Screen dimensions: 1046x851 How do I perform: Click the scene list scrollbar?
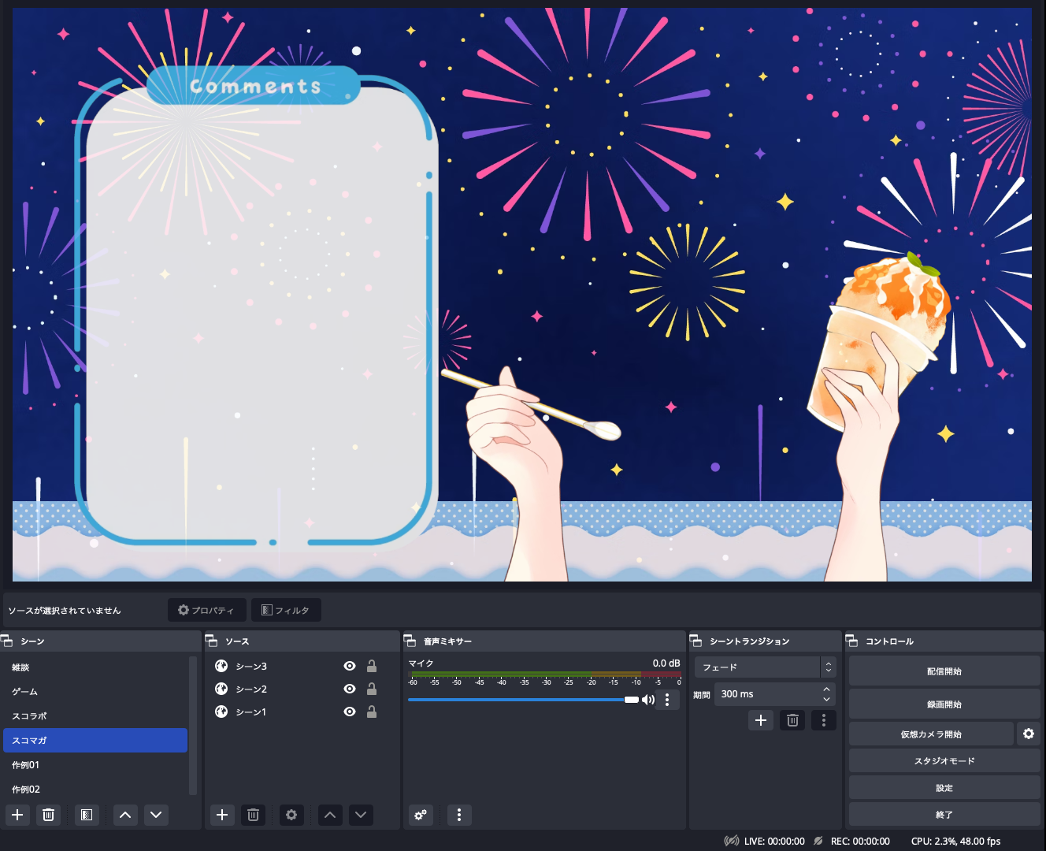[x=193, y=725]
